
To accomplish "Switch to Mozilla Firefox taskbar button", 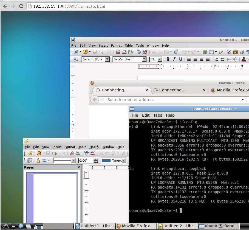I will [136, 226].
